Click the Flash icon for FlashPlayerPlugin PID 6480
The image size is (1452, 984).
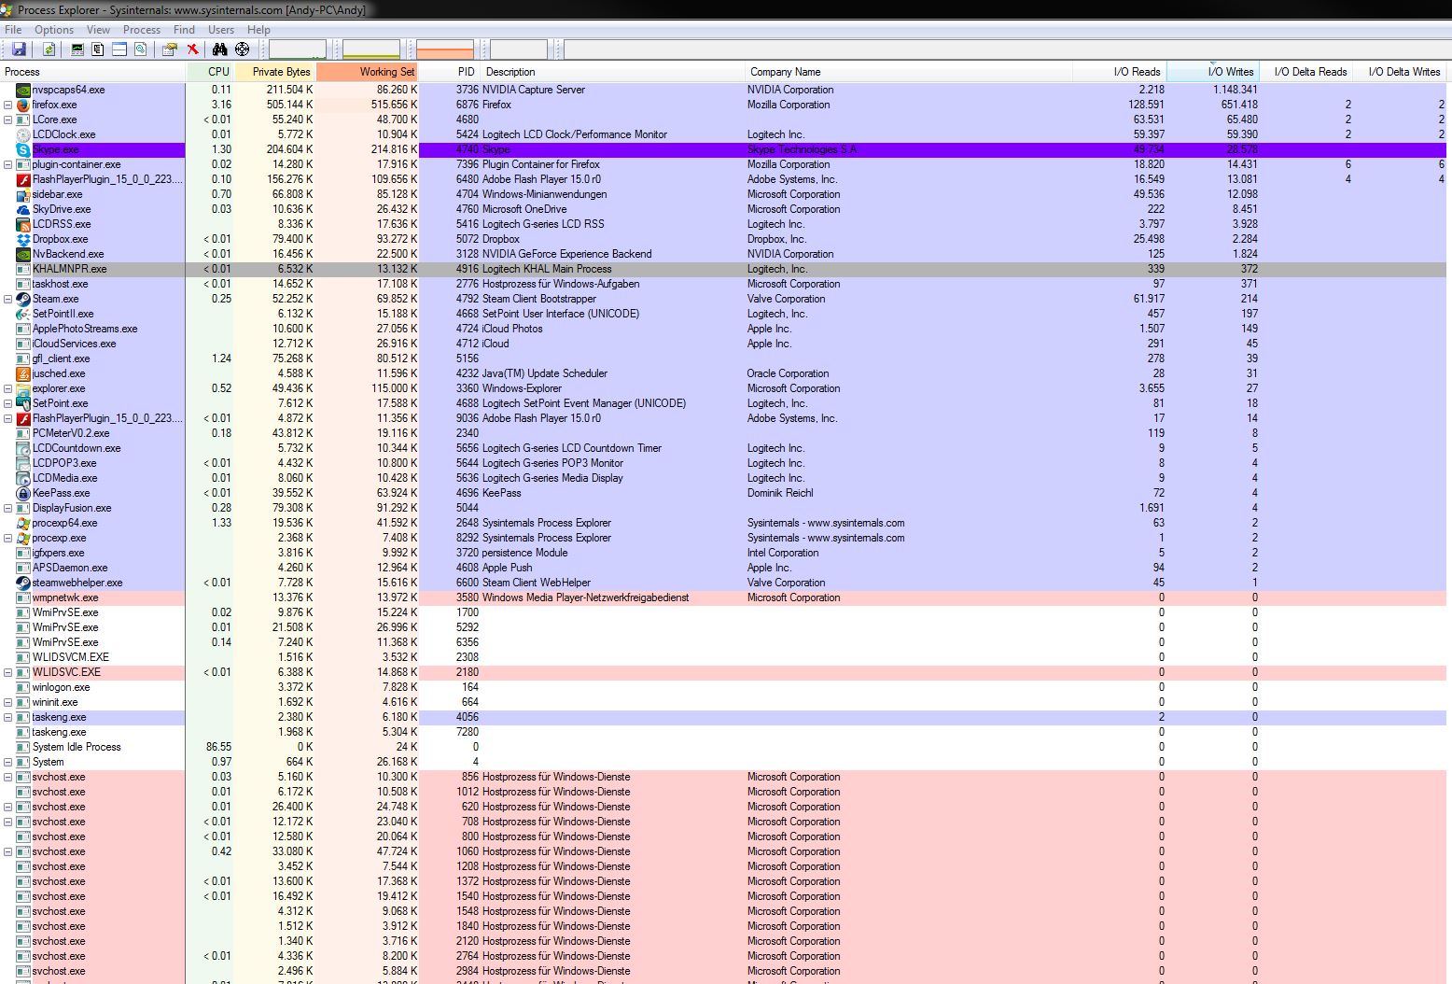23,179
